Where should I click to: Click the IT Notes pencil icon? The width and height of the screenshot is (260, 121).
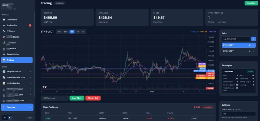coord(4,31)
